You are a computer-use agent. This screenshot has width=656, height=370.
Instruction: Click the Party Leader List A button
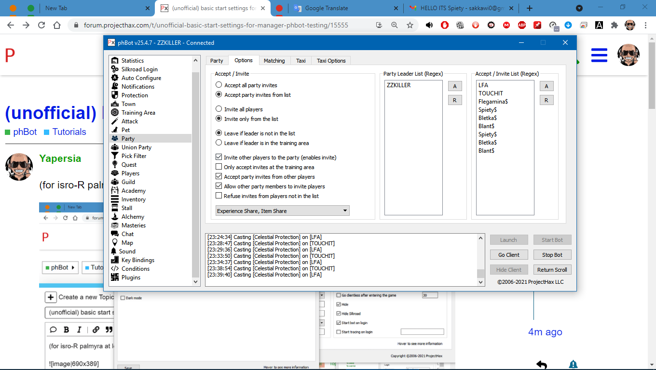coord(455,86)
